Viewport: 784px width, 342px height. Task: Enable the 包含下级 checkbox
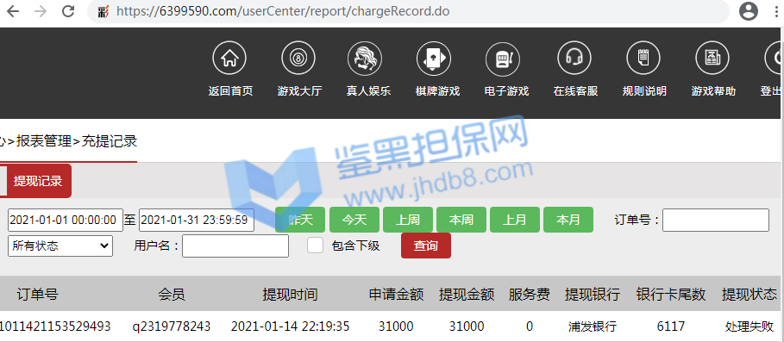pos(315,246)
